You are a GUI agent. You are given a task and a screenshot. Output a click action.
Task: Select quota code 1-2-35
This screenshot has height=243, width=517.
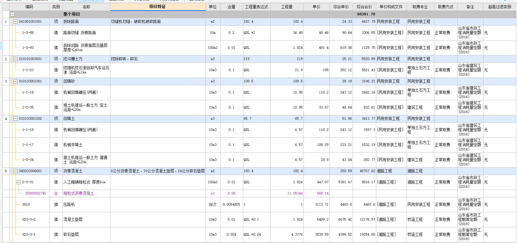(28, 107)
